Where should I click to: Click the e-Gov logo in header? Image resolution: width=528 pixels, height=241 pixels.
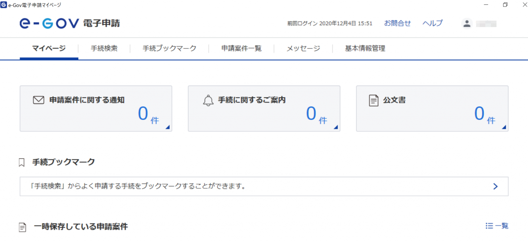(49, 23)
